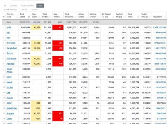Open the Kazakhstan country link
The height and width of the screenshot is (124, 167).
(x=12, y=108)
